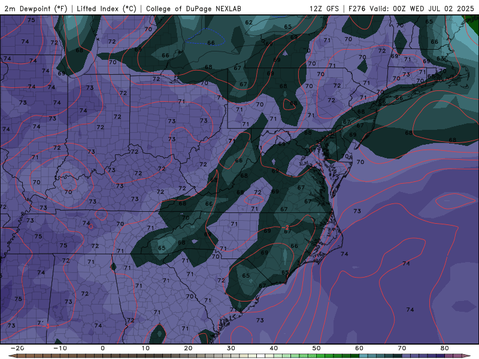Click the '80' color bar label
This screenshot has height=359, width=479.
click(x=445, y=348)
